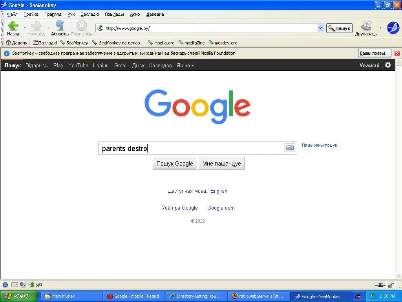Click the Вашы правы button

pyautogui.click(x=374, y=53)
